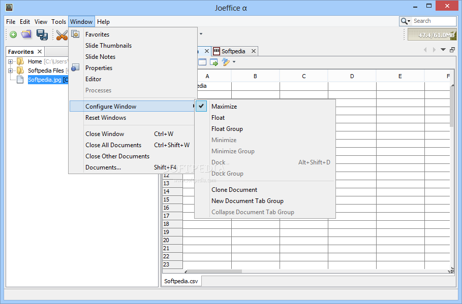Close the open Window menu

click(81, 22)
